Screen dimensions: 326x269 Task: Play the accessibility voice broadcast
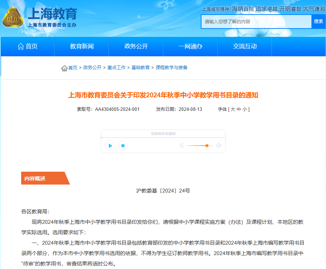[110, 146]
